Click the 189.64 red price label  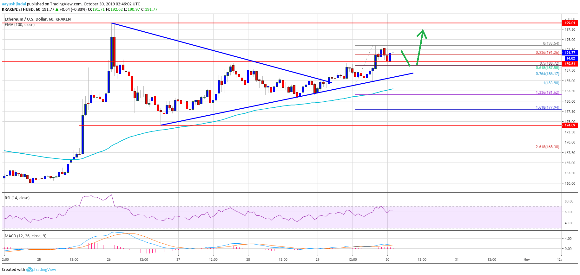pos(570,64)
